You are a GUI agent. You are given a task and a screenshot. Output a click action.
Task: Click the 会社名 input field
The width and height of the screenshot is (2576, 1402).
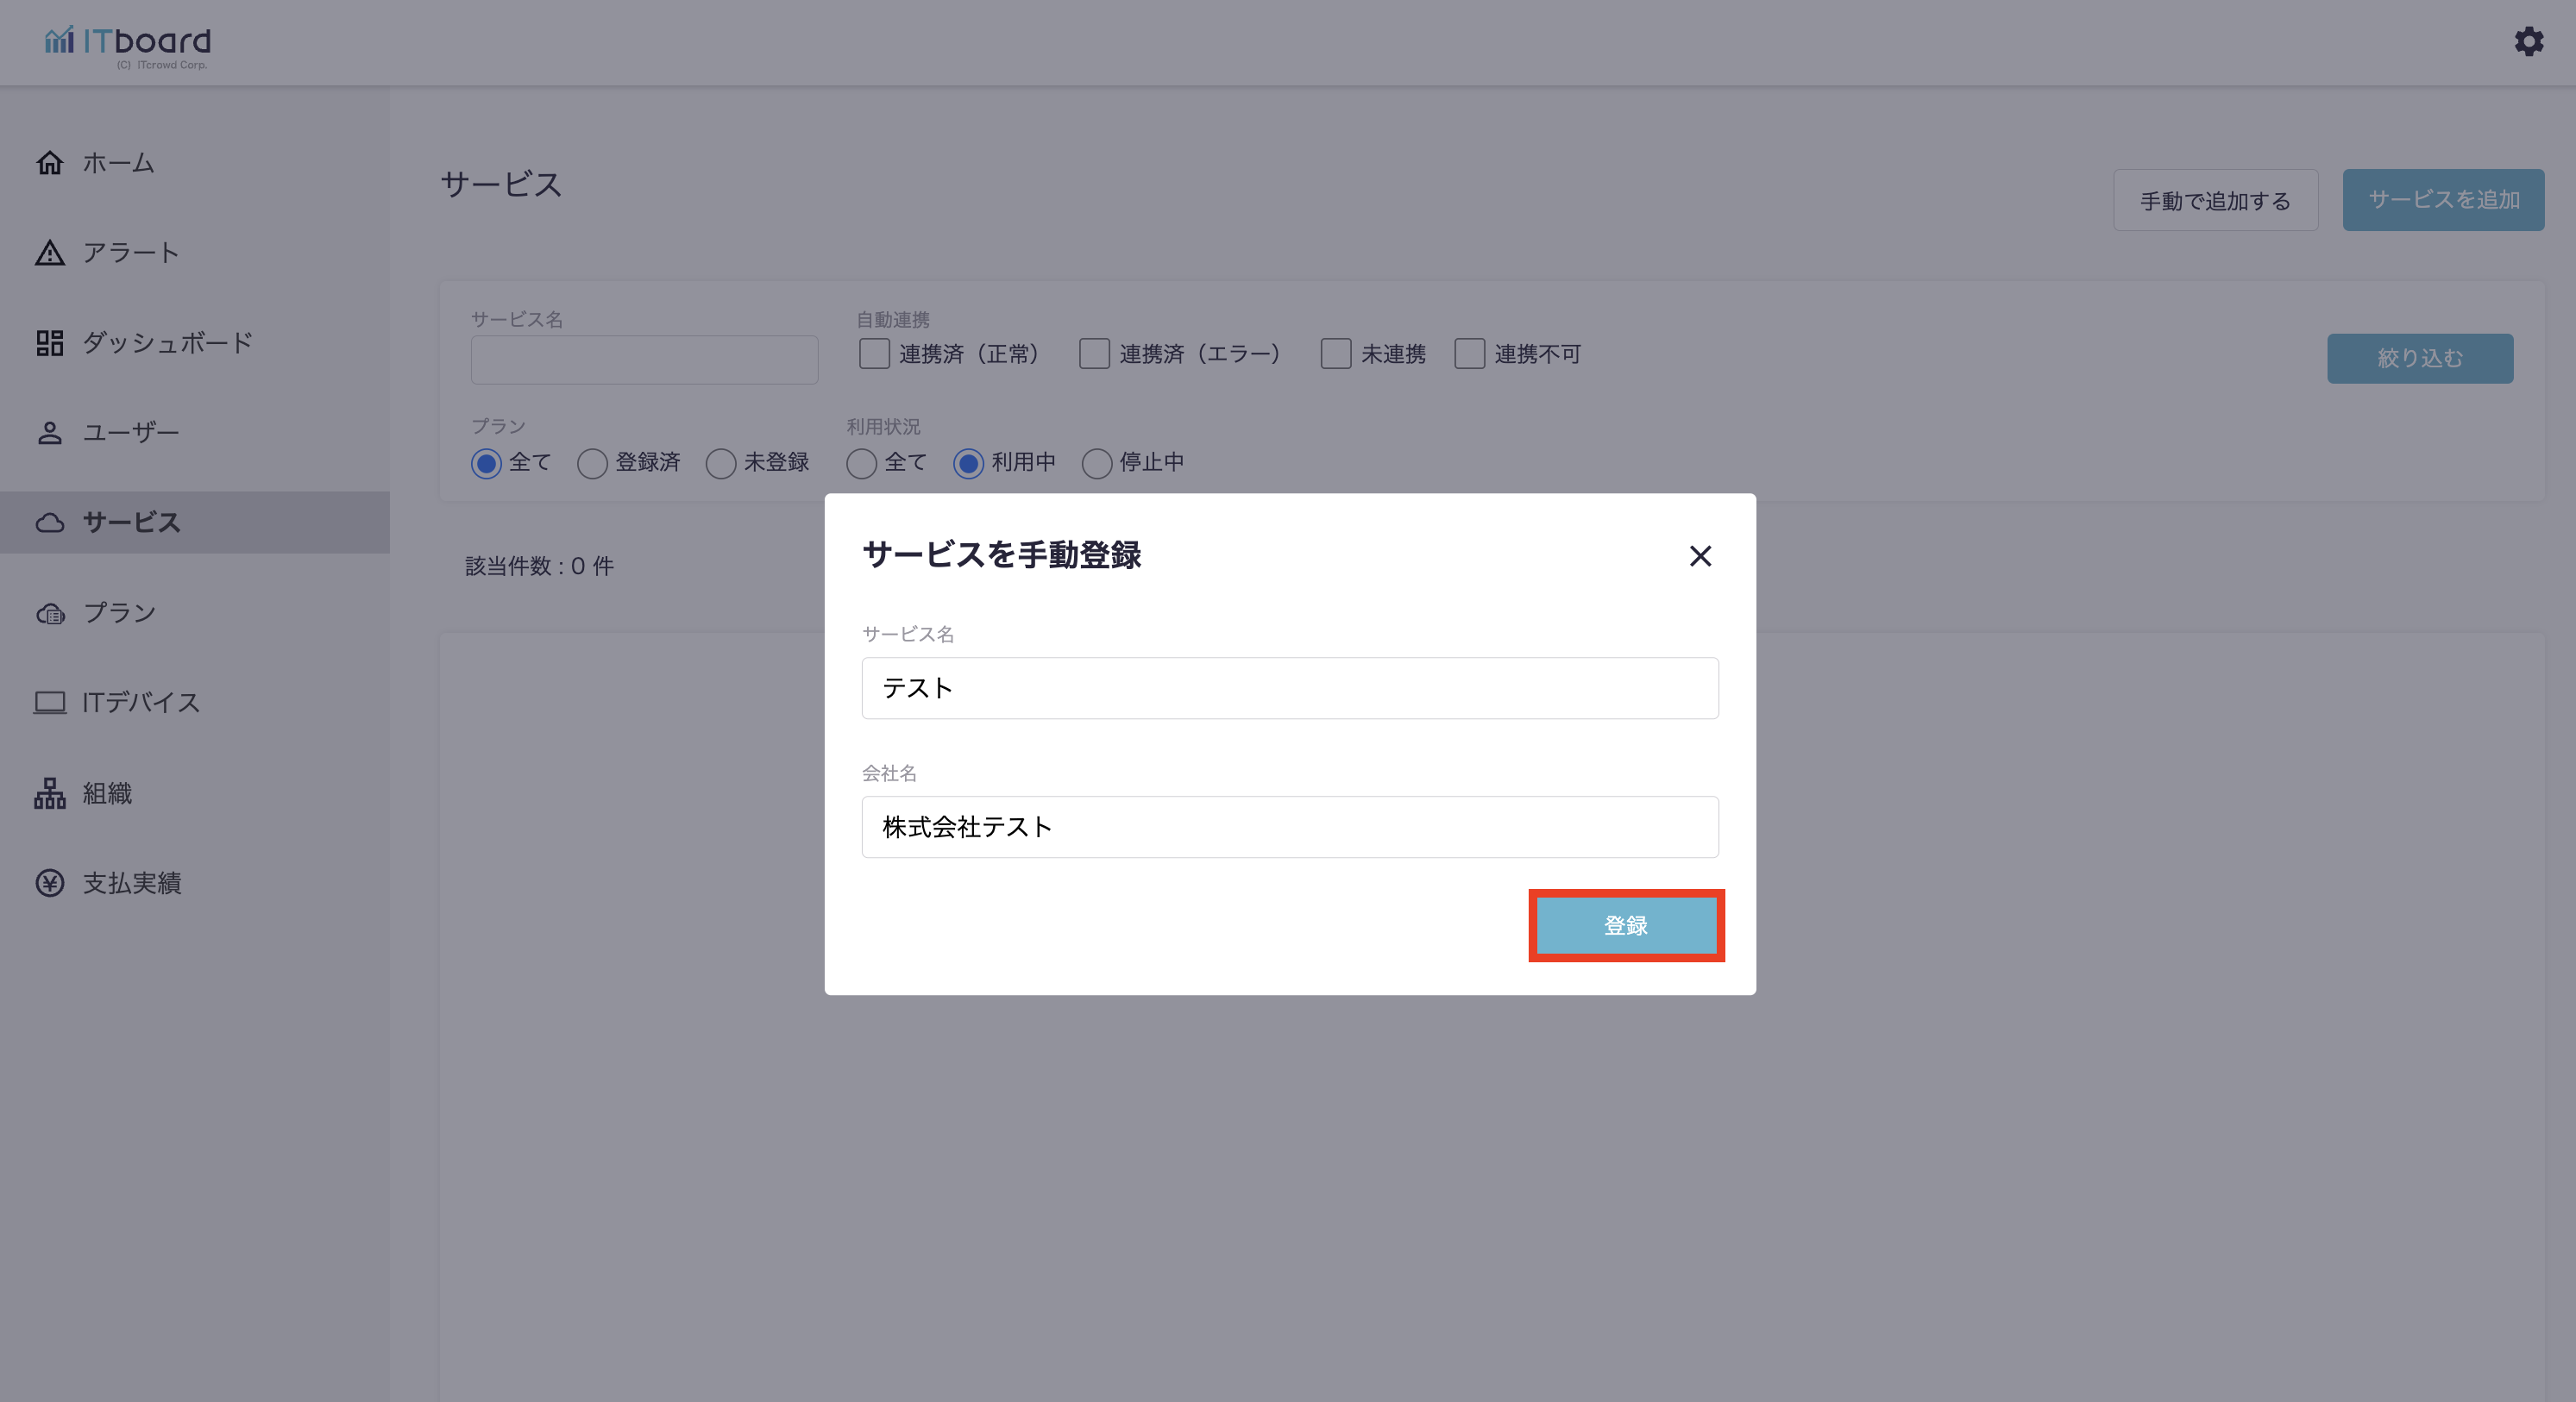pyautogui.click(x=1290, y=826)
